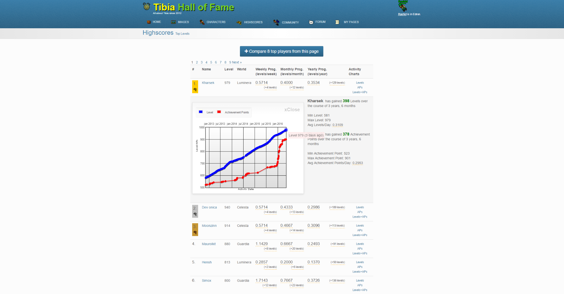Click the Community nav icon

click(x=276, y=22)
